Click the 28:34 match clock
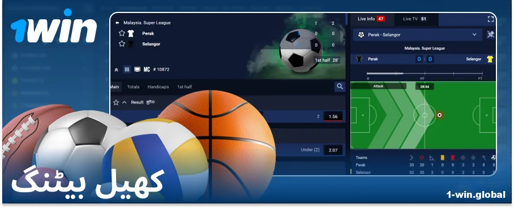514x208 pixels. pos(425,87)
